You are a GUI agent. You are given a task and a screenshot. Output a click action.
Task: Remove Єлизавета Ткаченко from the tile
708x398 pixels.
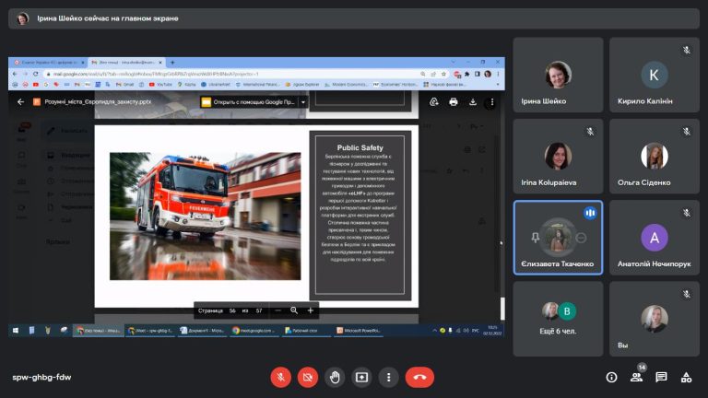(x=581, y=238)
